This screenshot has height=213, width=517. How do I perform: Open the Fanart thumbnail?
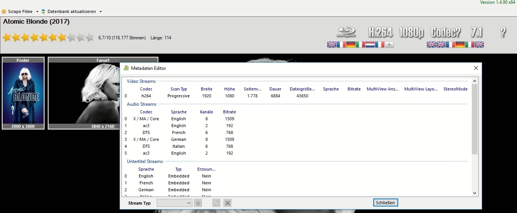pyautogui.click(x=103, y=93)
